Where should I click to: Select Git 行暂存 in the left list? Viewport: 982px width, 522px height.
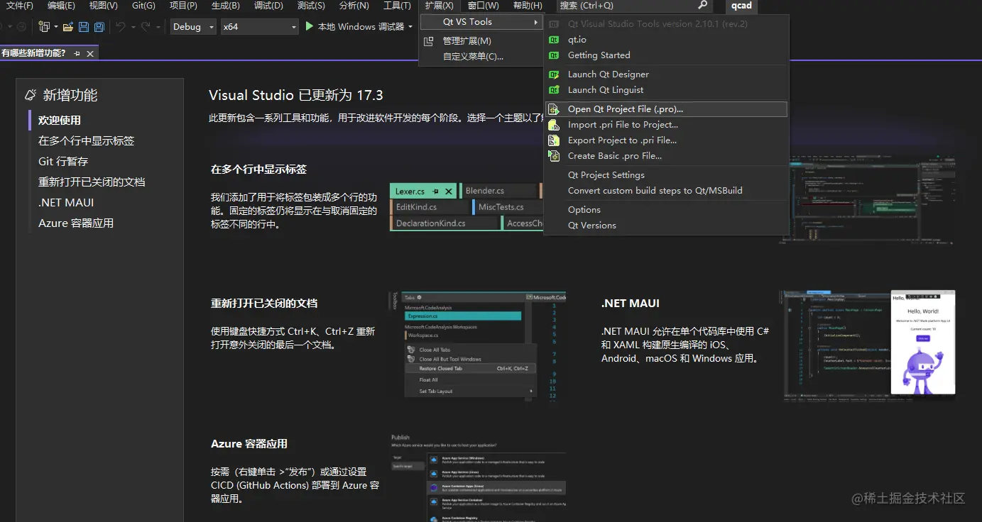coord(63,162)
